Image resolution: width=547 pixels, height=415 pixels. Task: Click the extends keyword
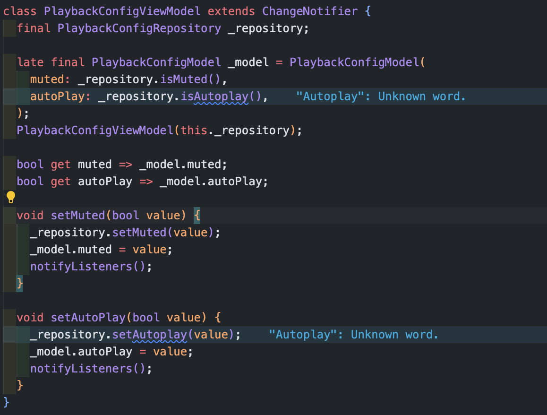[231, 11]
